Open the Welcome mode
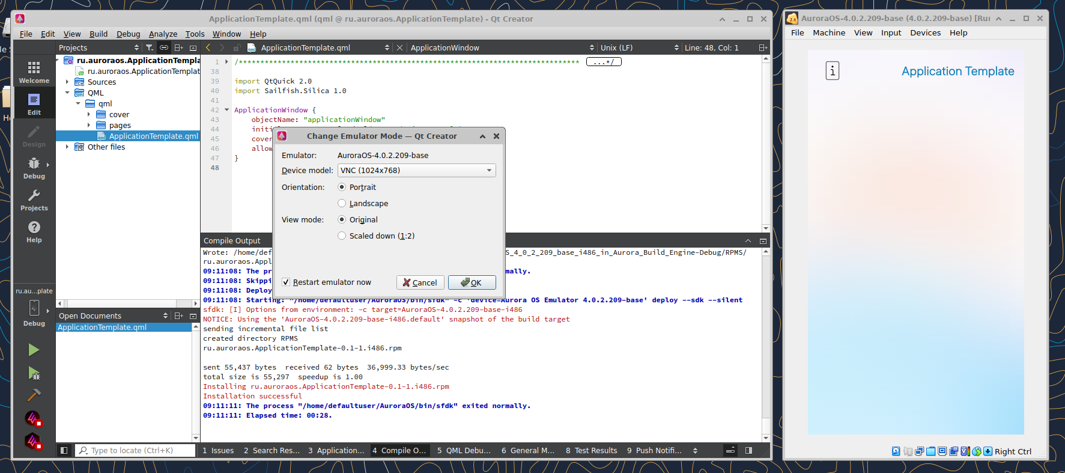 (34, 72)
